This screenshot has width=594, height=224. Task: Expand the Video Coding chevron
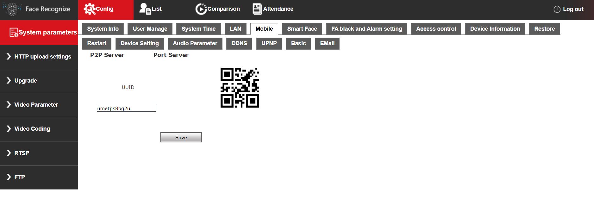9,128
